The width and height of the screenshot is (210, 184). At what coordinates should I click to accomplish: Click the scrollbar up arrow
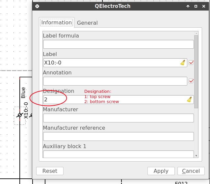click(x=196, y=33)
